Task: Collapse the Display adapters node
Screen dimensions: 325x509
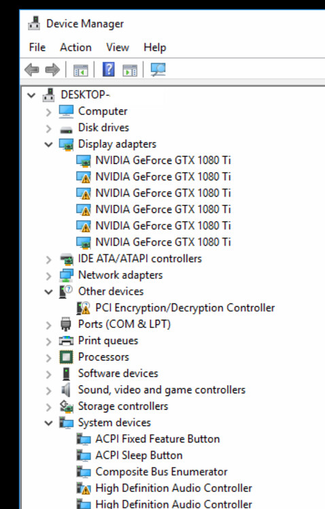Action: tap(49, 144)
